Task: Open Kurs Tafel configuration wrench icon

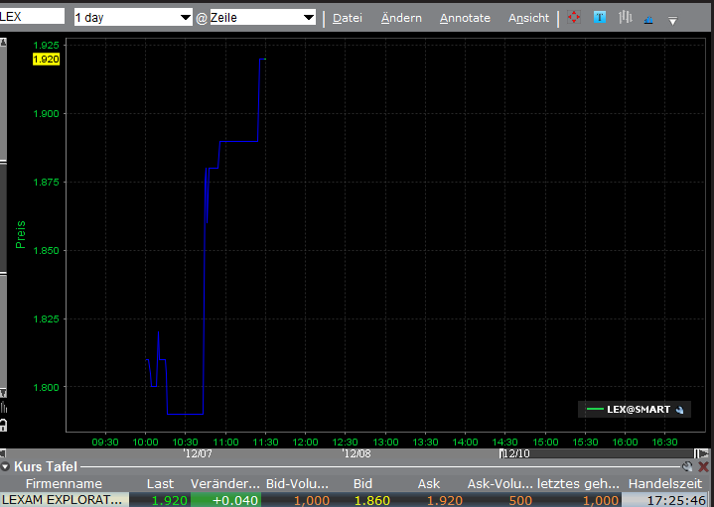Action: point(687,466)
